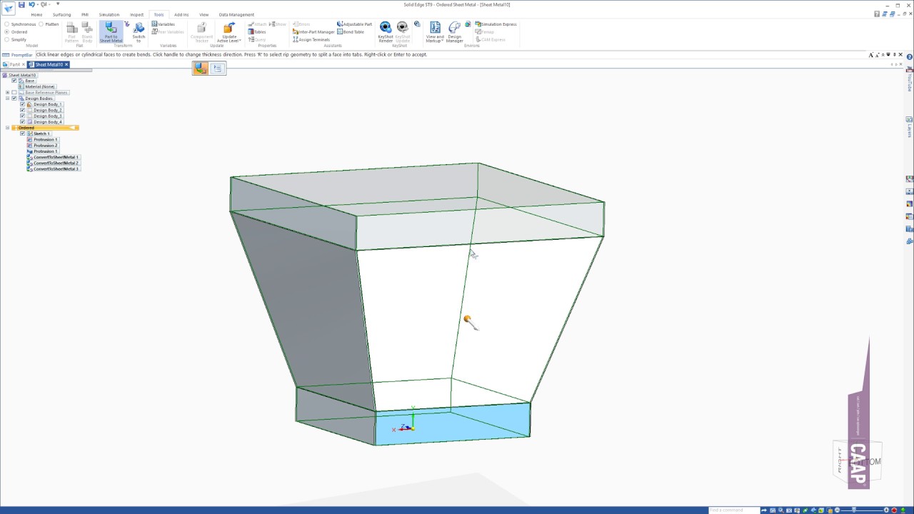Viewport: 914px width, 514px height.
Task: Open the Update Active Level dropdown
Action: pyautogui.click(x=229, y=32)
